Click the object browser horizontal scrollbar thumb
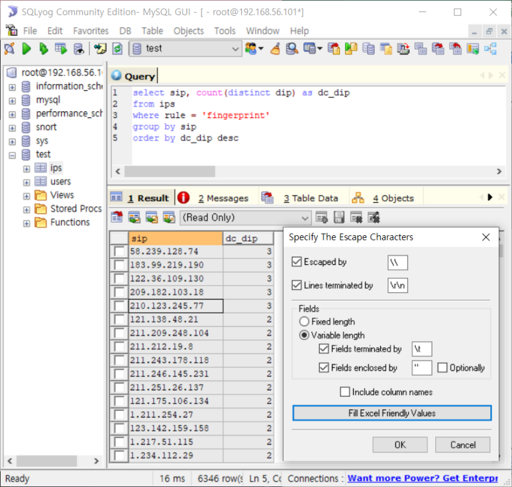 (46, 461)
